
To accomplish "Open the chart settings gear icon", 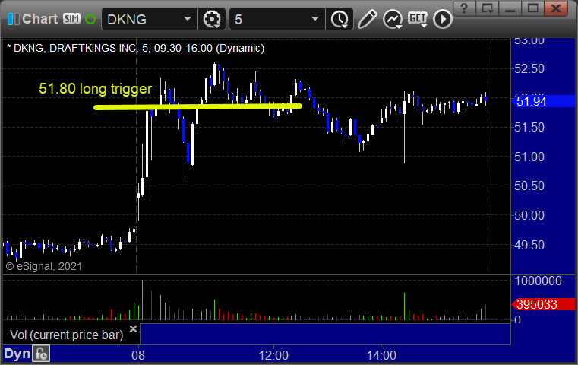I will coord(212,19).
